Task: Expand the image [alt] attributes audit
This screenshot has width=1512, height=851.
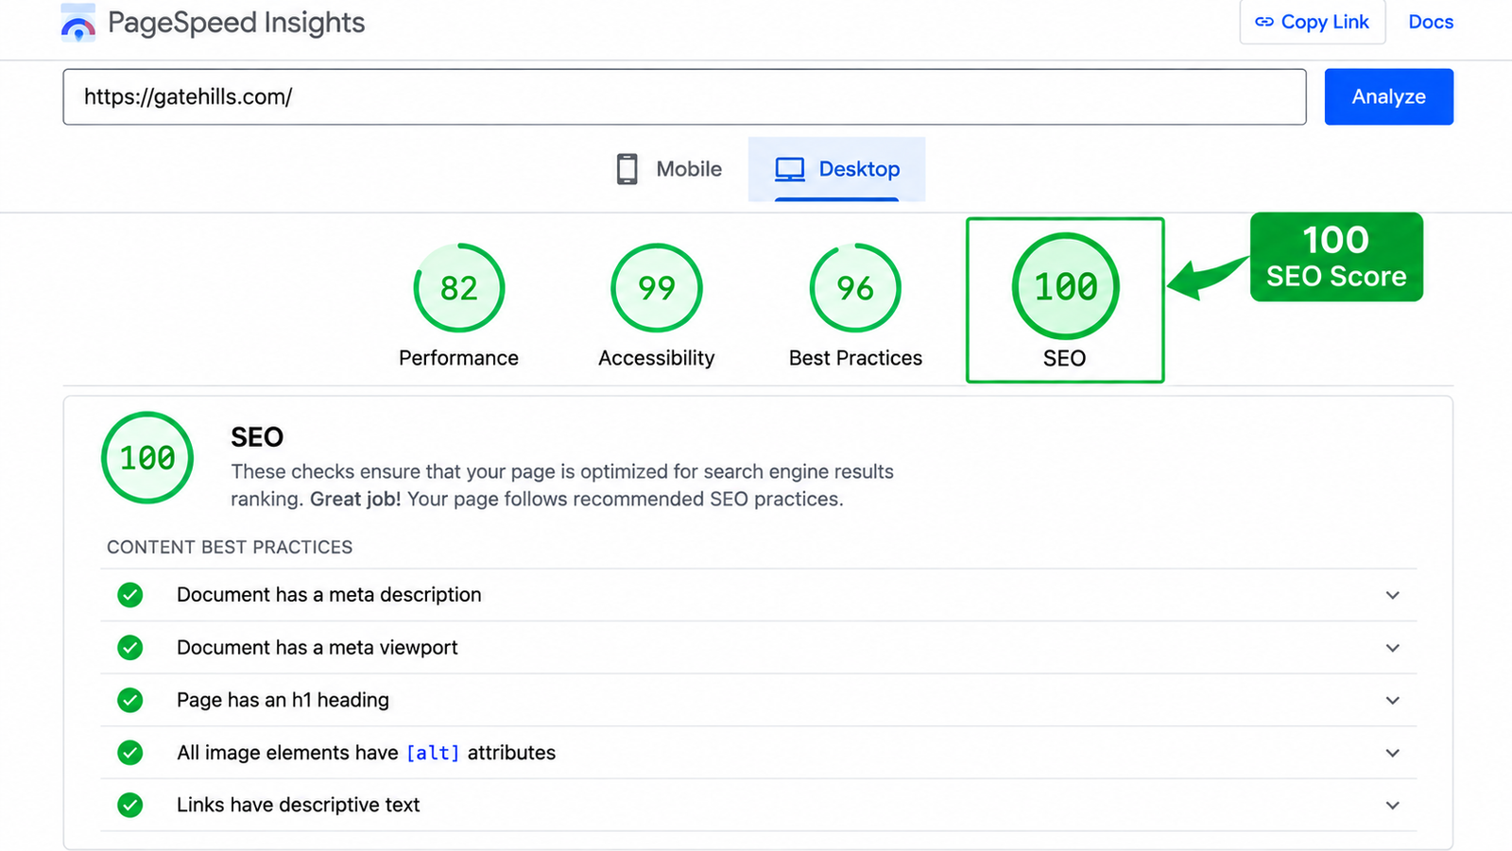Action: [x=1392, y=753]
